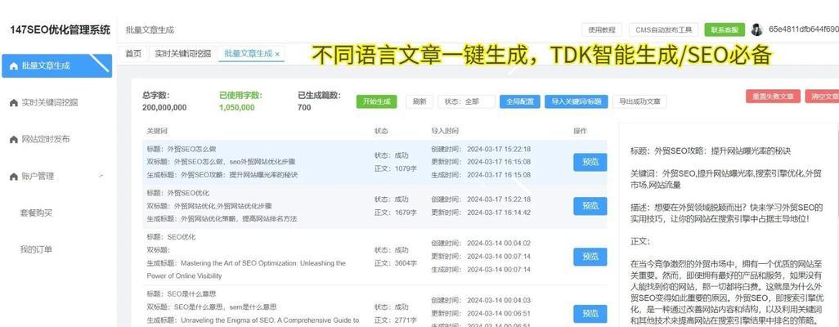The height and width of the screenshot is (327, 839).
Task: Click the green 开始生成 button
Action: pyautogui.click(x=377, y=101)
